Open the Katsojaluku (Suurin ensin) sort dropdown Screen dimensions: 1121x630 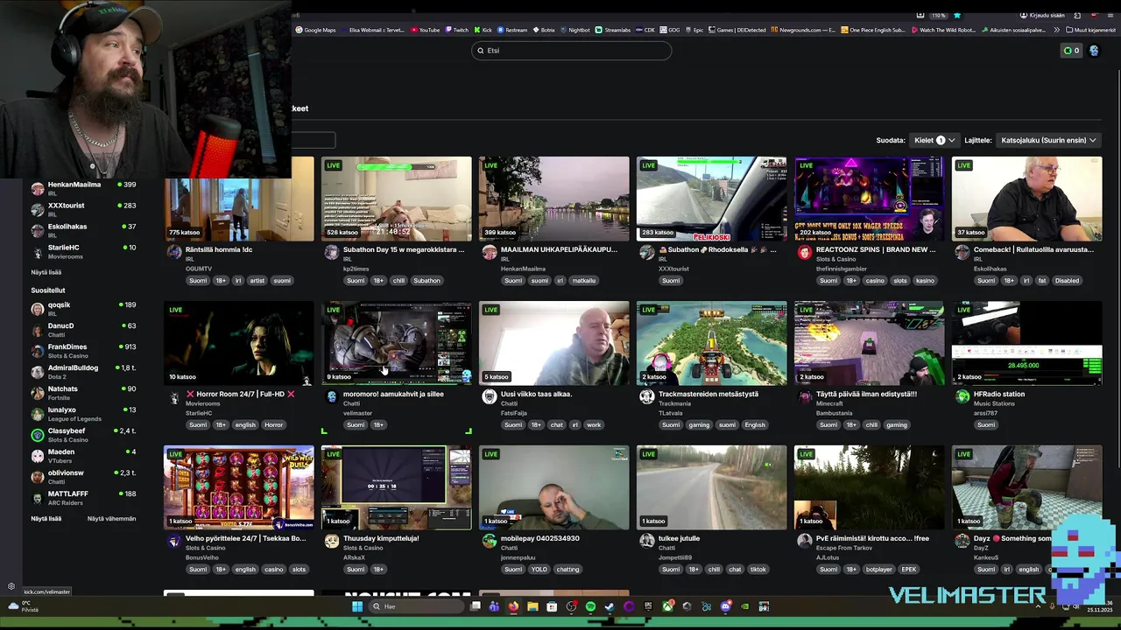[1048, 140]
